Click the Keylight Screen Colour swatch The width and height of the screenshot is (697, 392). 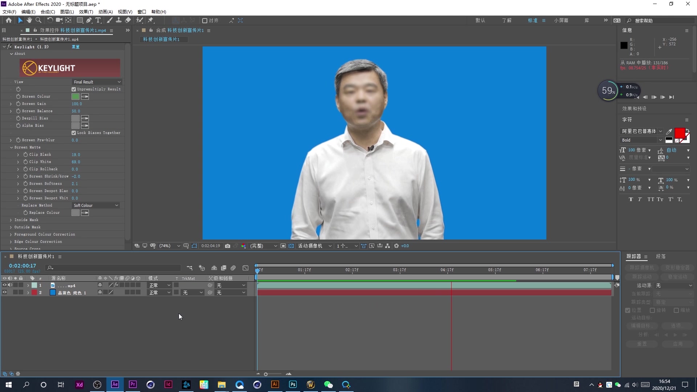tap(75, 96)
